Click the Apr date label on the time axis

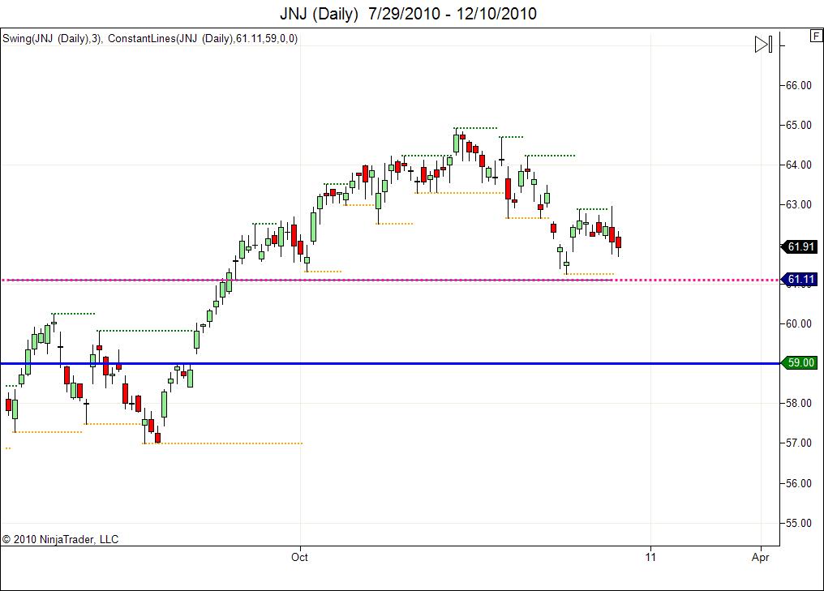click(x=761, y=558)
